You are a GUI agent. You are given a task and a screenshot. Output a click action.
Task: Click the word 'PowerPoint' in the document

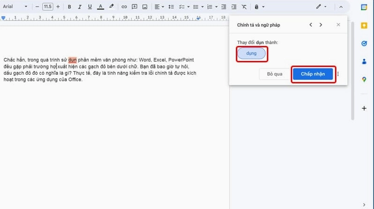coord(181,60)
